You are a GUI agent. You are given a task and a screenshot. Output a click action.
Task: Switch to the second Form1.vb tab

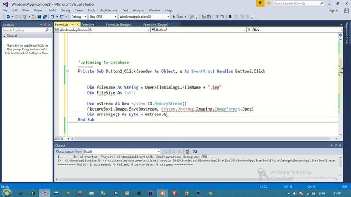point(88,24)
